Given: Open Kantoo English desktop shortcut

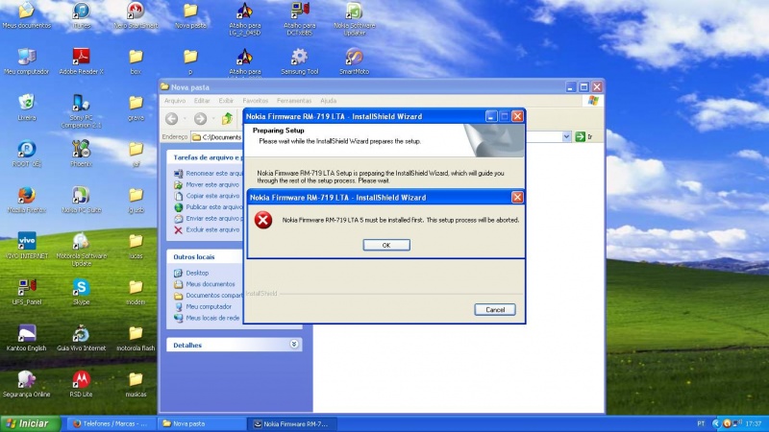Looking at the screenshot, I should 27,338.
